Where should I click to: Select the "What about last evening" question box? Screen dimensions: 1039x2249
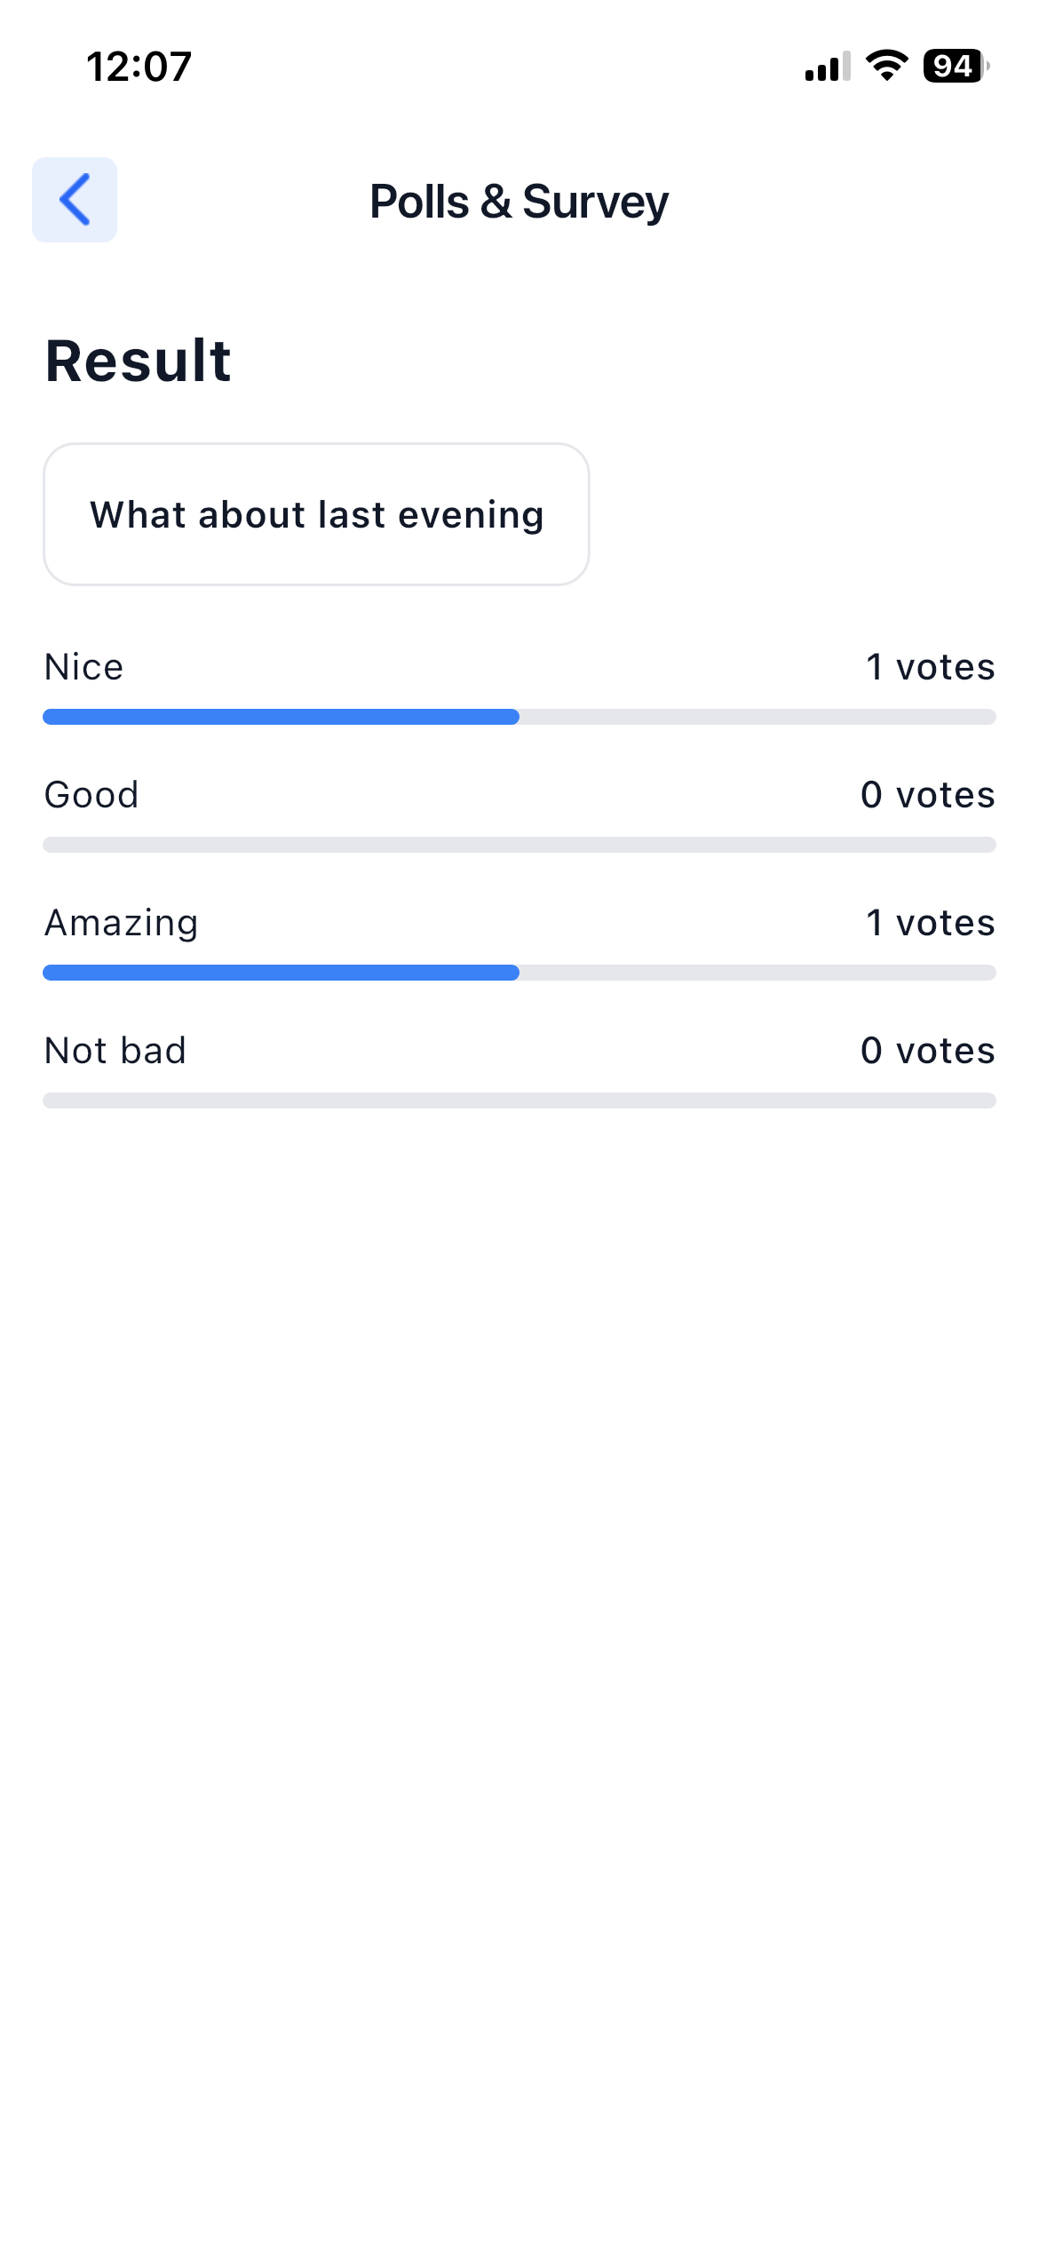316,514
